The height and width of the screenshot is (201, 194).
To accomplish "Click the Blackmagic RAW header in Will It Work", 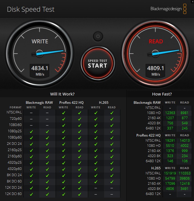I will click(39, 103).
